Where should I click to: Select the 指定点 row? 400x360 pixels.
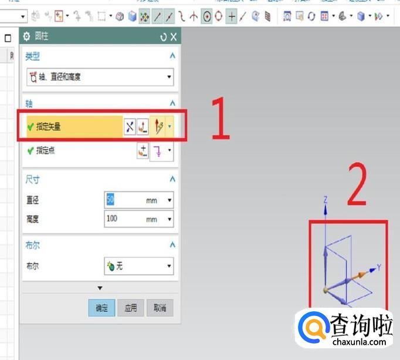tap(70, 152)
